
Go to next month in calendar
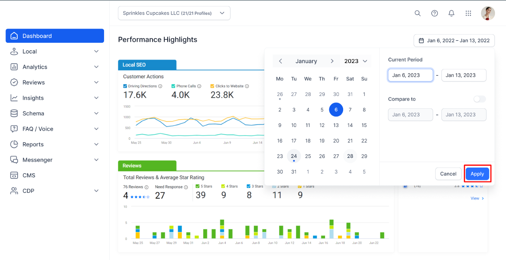332,61
